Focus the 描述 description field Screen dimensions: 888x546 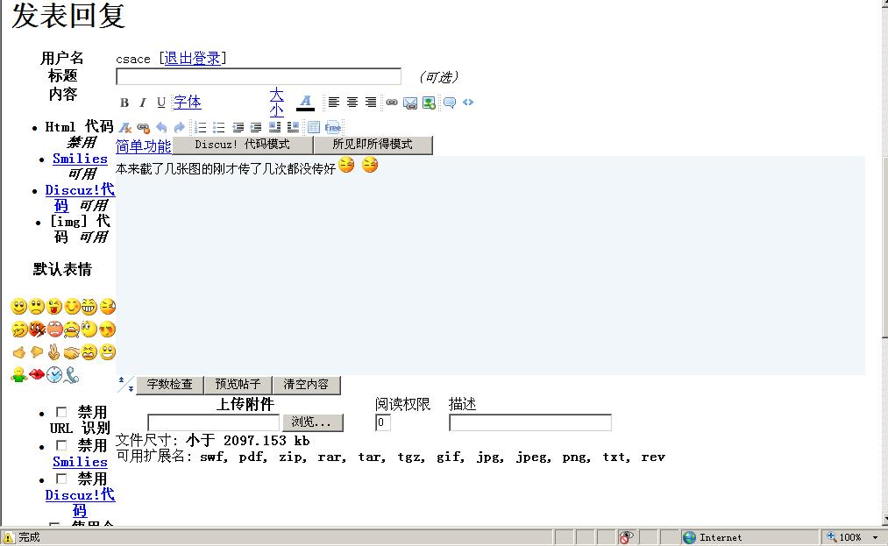pos(530,422)
